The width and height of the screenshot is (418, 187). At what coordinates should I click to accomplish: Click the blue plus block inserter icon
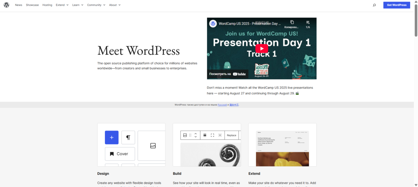pyautogui.click(x=111, y=138)
